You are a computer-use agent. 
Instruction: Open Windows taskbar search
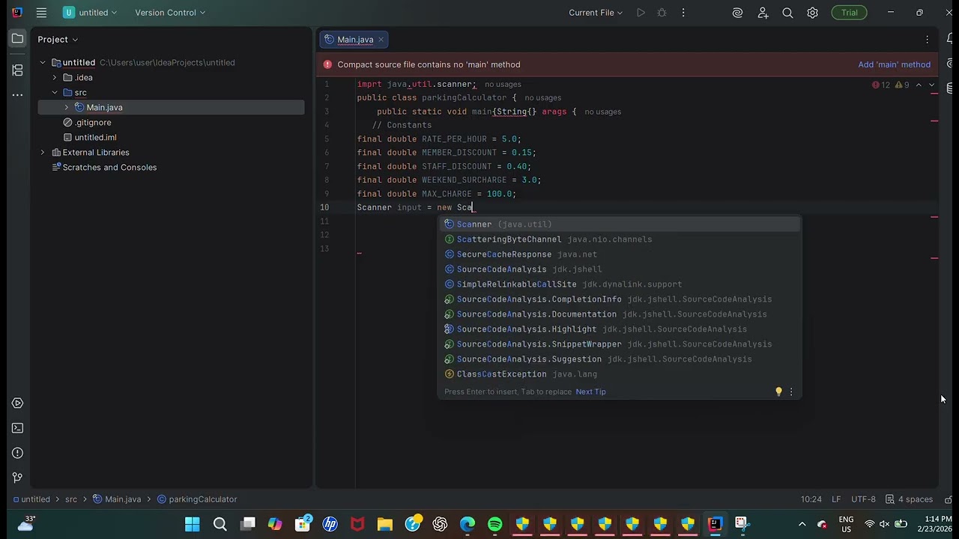[x=220, y=524]
